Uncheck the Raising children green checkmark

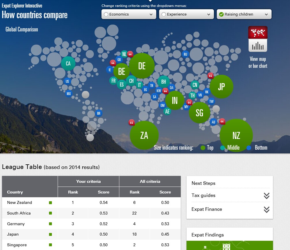[x=221, y=14]
